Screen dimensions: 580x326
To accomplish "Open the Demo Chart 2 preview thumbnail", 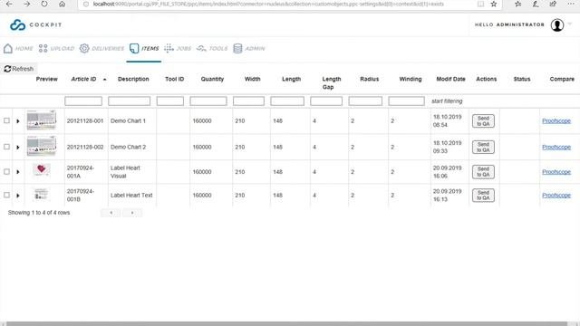I will [x=42, y=146].
